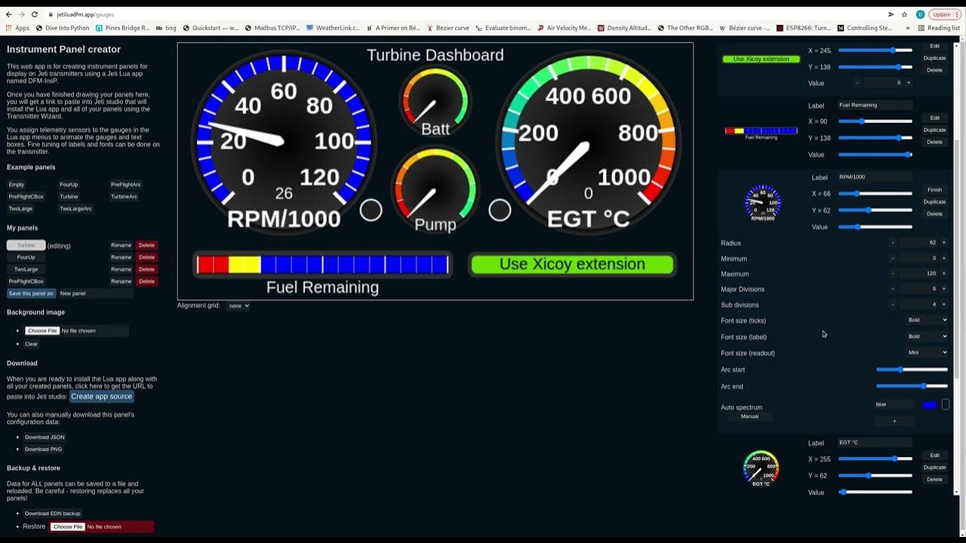Screen dimensions: 966x543
Task: Click the RPM/1000 gauge thumbnail in the widget list
Action: point(762,202)
